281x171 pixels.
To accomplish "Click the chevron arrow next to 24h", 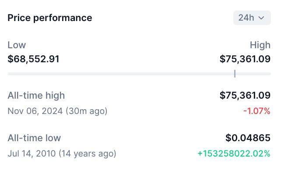I will pos(261,18).
